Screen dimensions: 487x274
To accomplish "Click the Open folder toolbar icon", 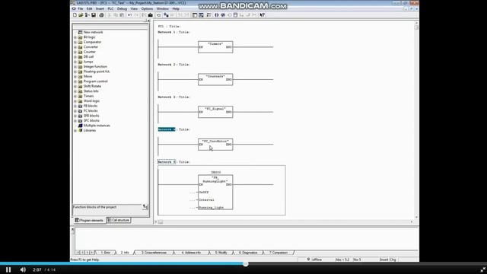I will click(81, 15).
